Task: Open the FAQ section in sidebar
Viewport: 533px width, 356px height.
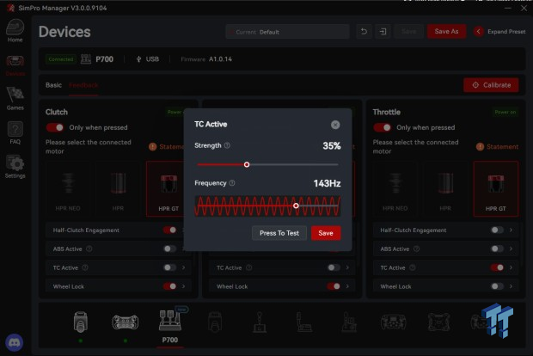Action: click(x=15, y=132)
